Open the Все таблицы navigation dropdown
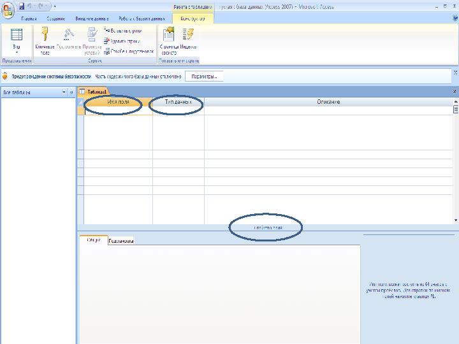The width and height of the screenshot is (459, 344). [64, 92]
